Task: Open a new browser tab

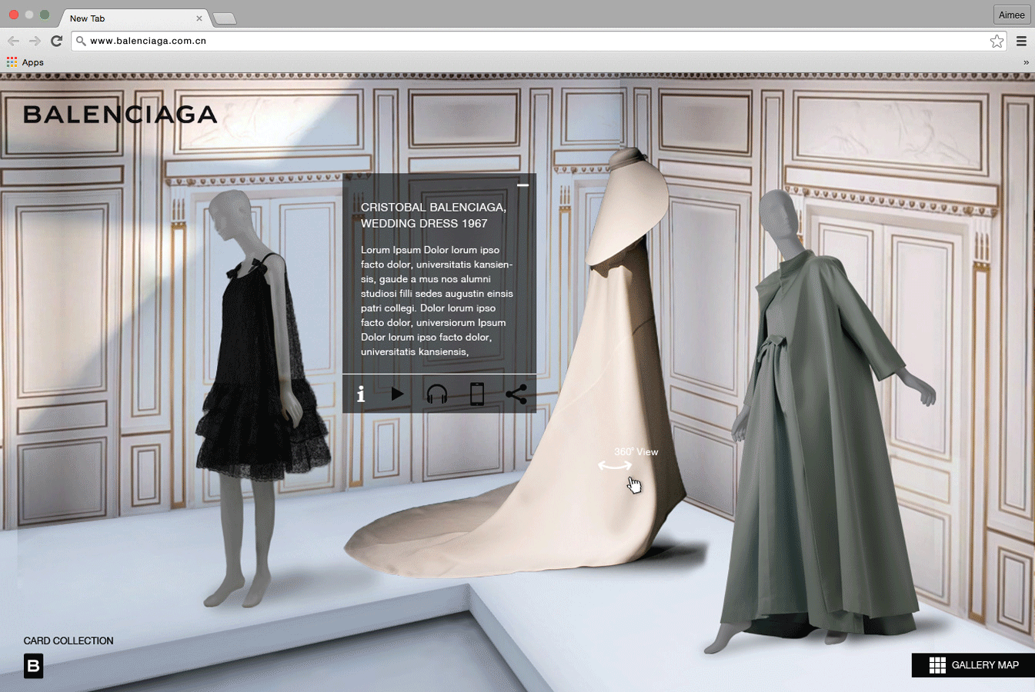Action: click(224, 18)
